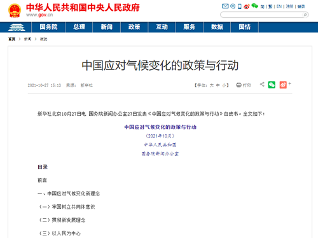Click the share icon beside WeChat button
Image resolution: width=318 pixels, height=238 pixels.
coord(262,84)
